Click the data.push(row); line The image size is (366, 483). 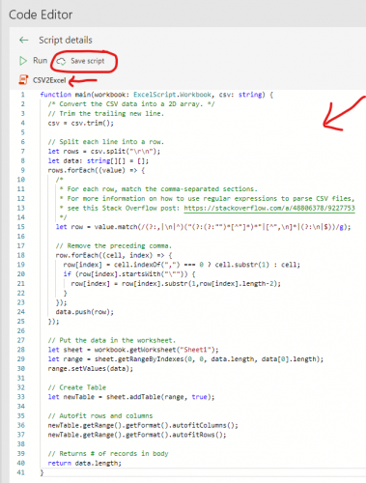click(85, 312)
